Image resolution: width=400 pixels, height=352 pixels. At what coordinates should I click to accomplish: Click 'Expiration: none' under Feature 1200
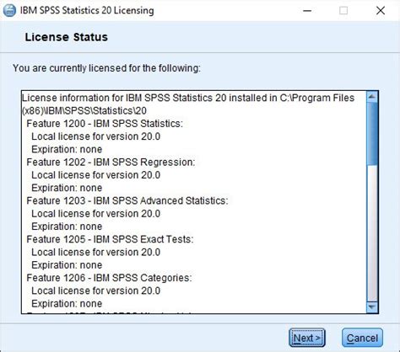pyautogui.click(x=67, y=149)
